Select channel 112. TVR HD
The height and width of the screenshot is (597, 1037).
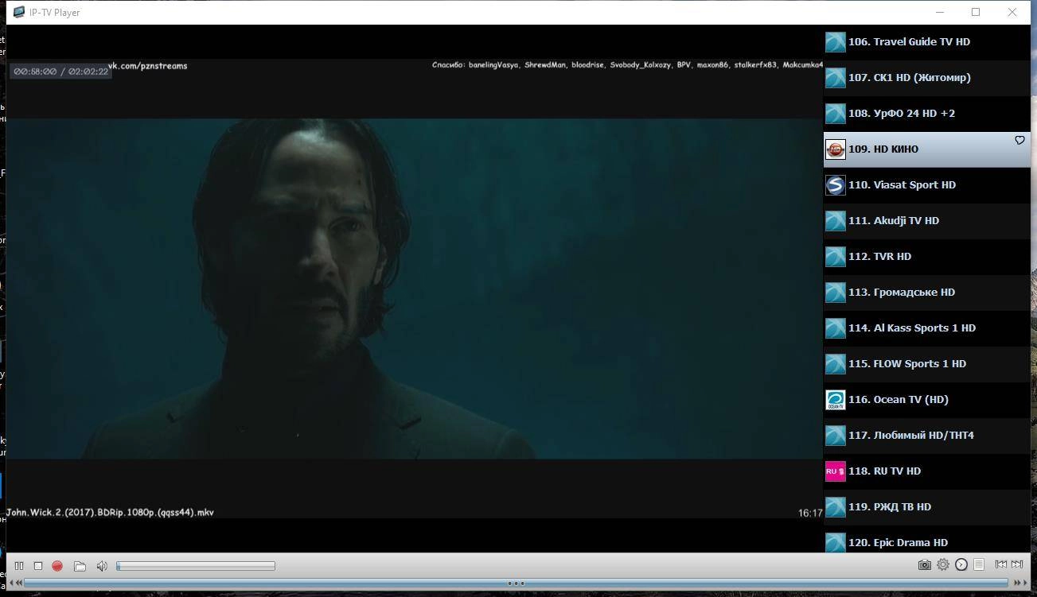tap(926, 257)
